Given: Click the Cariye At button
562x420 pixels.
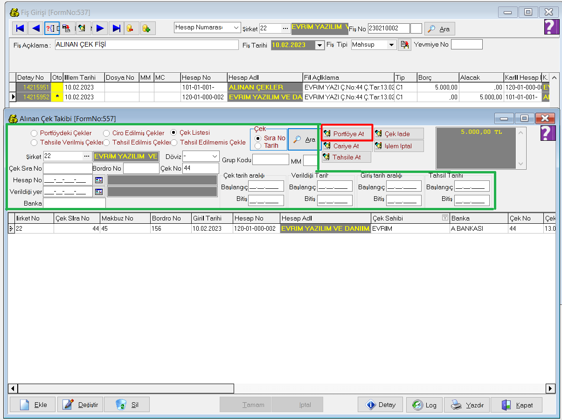Looking at the screenshot, I should [x=347, y=146].
